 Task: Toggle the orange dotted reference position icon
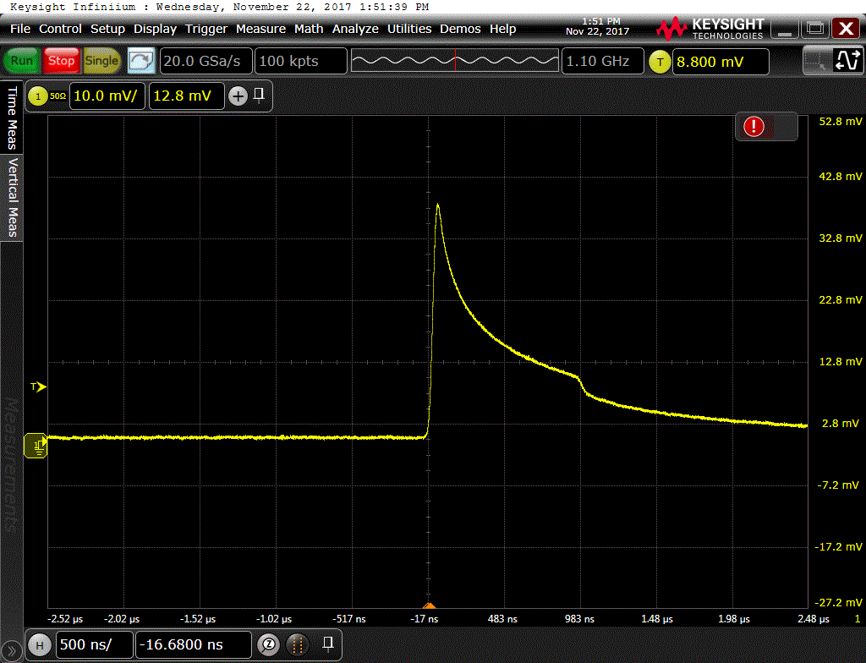pyautogui.click(x=297, y=644)
